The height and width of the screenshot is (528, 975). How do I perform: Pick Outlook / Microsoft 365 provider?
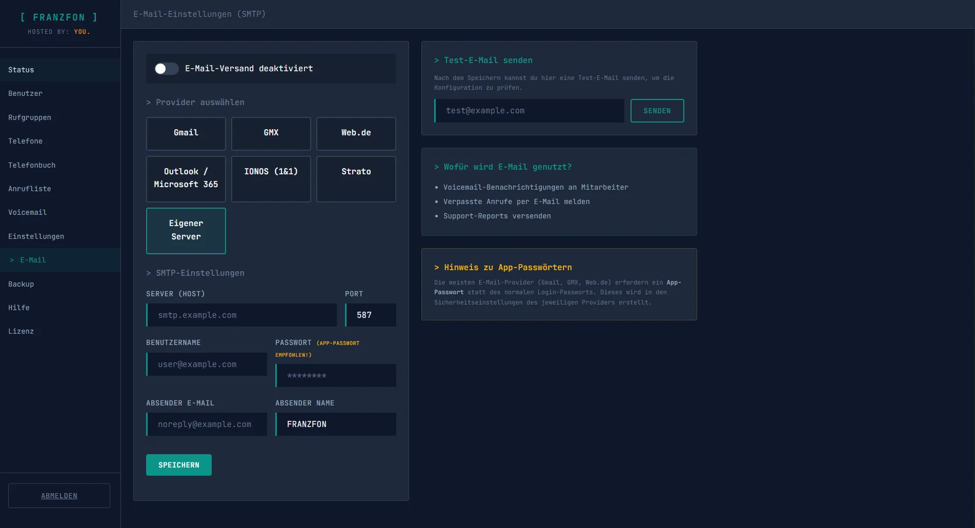[x=186, y=178]
